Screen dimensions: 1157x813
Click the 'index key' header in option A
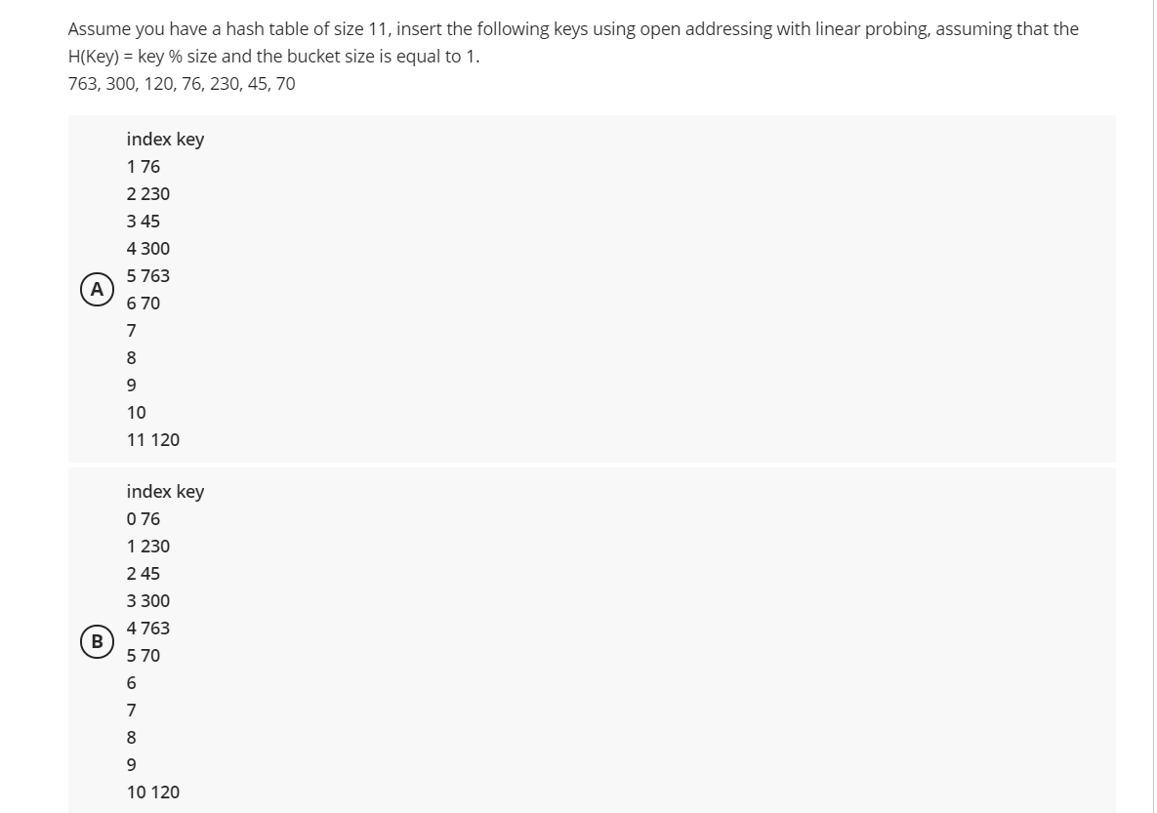point(164,140)
